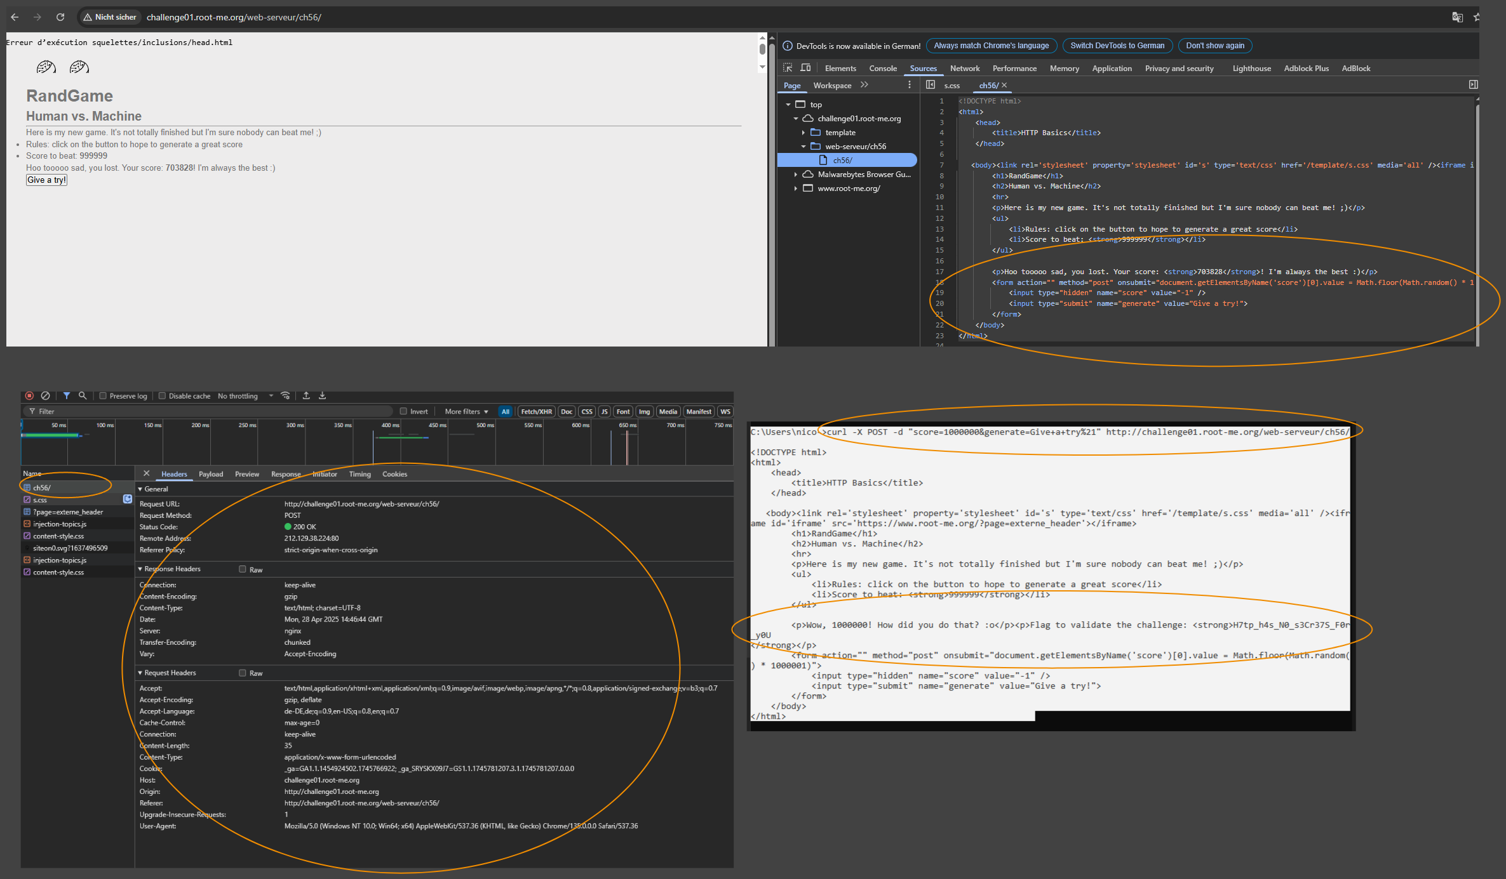Activate the inspect element picker icon
Viewport: 1506px width, 879px height.
788,68
